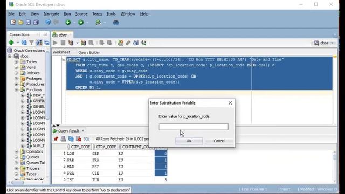345x194 pixels.
Task: Click the Rollback icon in worksheet toolbar
Action: point(109,43)
